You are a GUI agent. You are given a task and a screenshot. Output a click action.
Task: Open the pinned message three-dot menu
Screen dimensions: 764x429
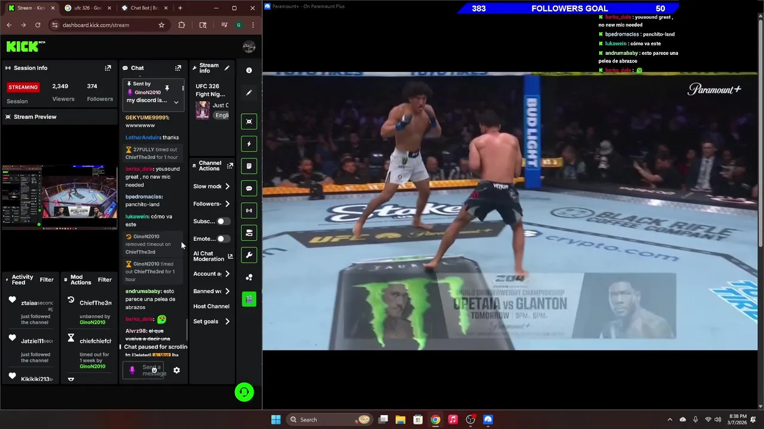point(183,88)
